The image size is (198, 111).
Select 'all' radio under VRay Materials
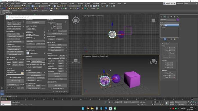click(x=15, y=60)
